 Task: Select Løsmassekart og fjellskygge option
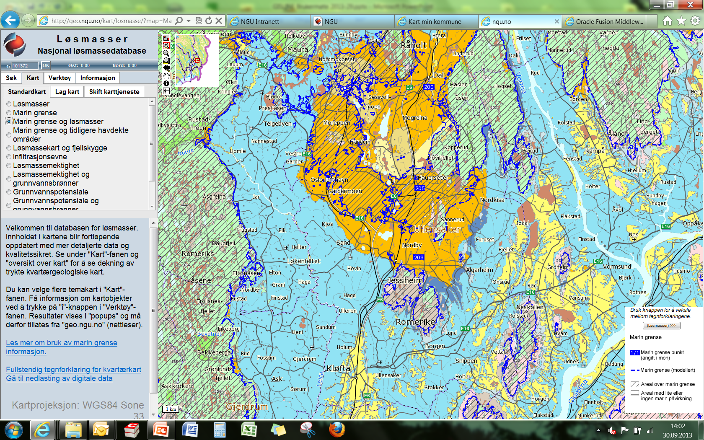pyautogui.click(x=9, y=148)
